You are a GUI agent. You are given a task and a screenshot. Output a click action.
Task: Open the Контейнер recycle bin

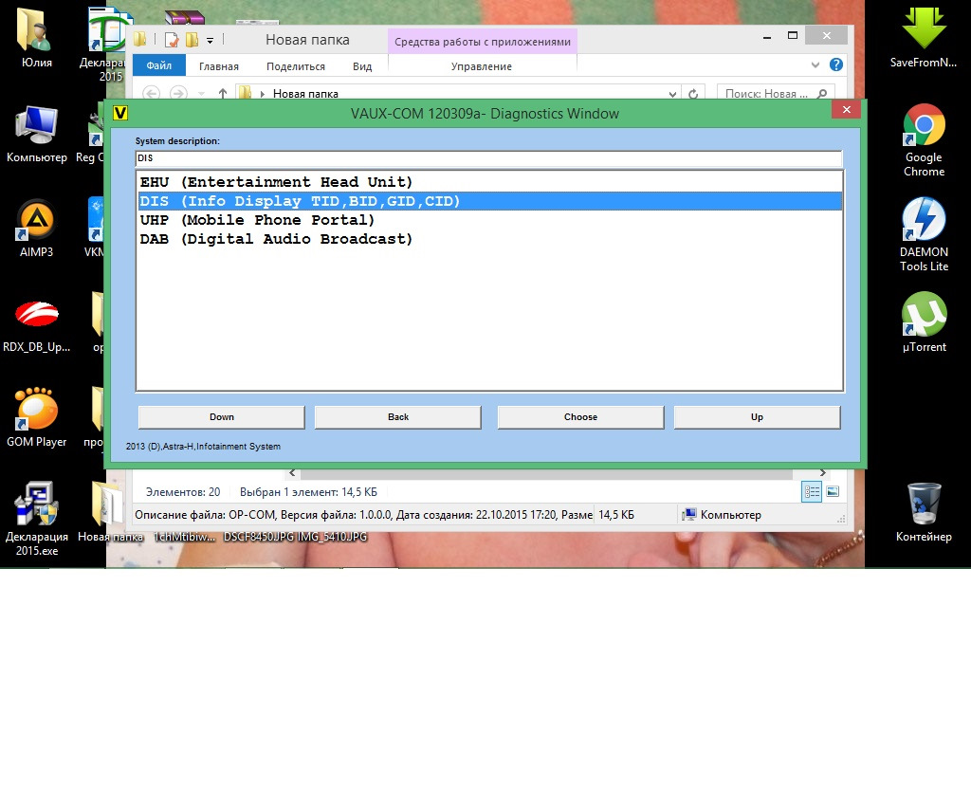924,511
